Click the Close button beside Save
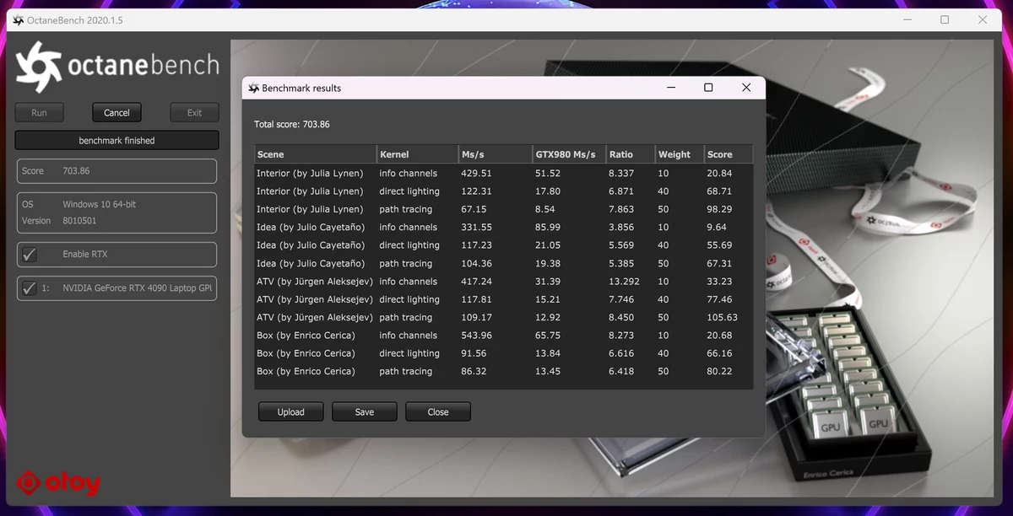1013x516 pixels. click(x=438, y=412)
